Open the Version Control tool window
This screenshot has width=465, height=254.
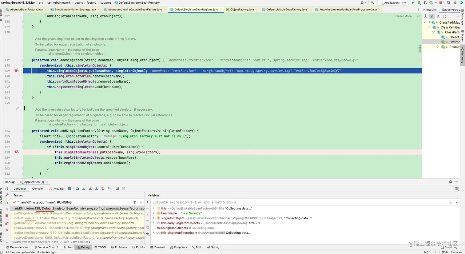46,247
